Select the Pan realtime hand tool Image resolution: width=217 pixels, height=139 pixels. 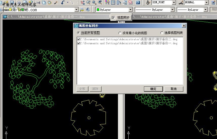83,2
